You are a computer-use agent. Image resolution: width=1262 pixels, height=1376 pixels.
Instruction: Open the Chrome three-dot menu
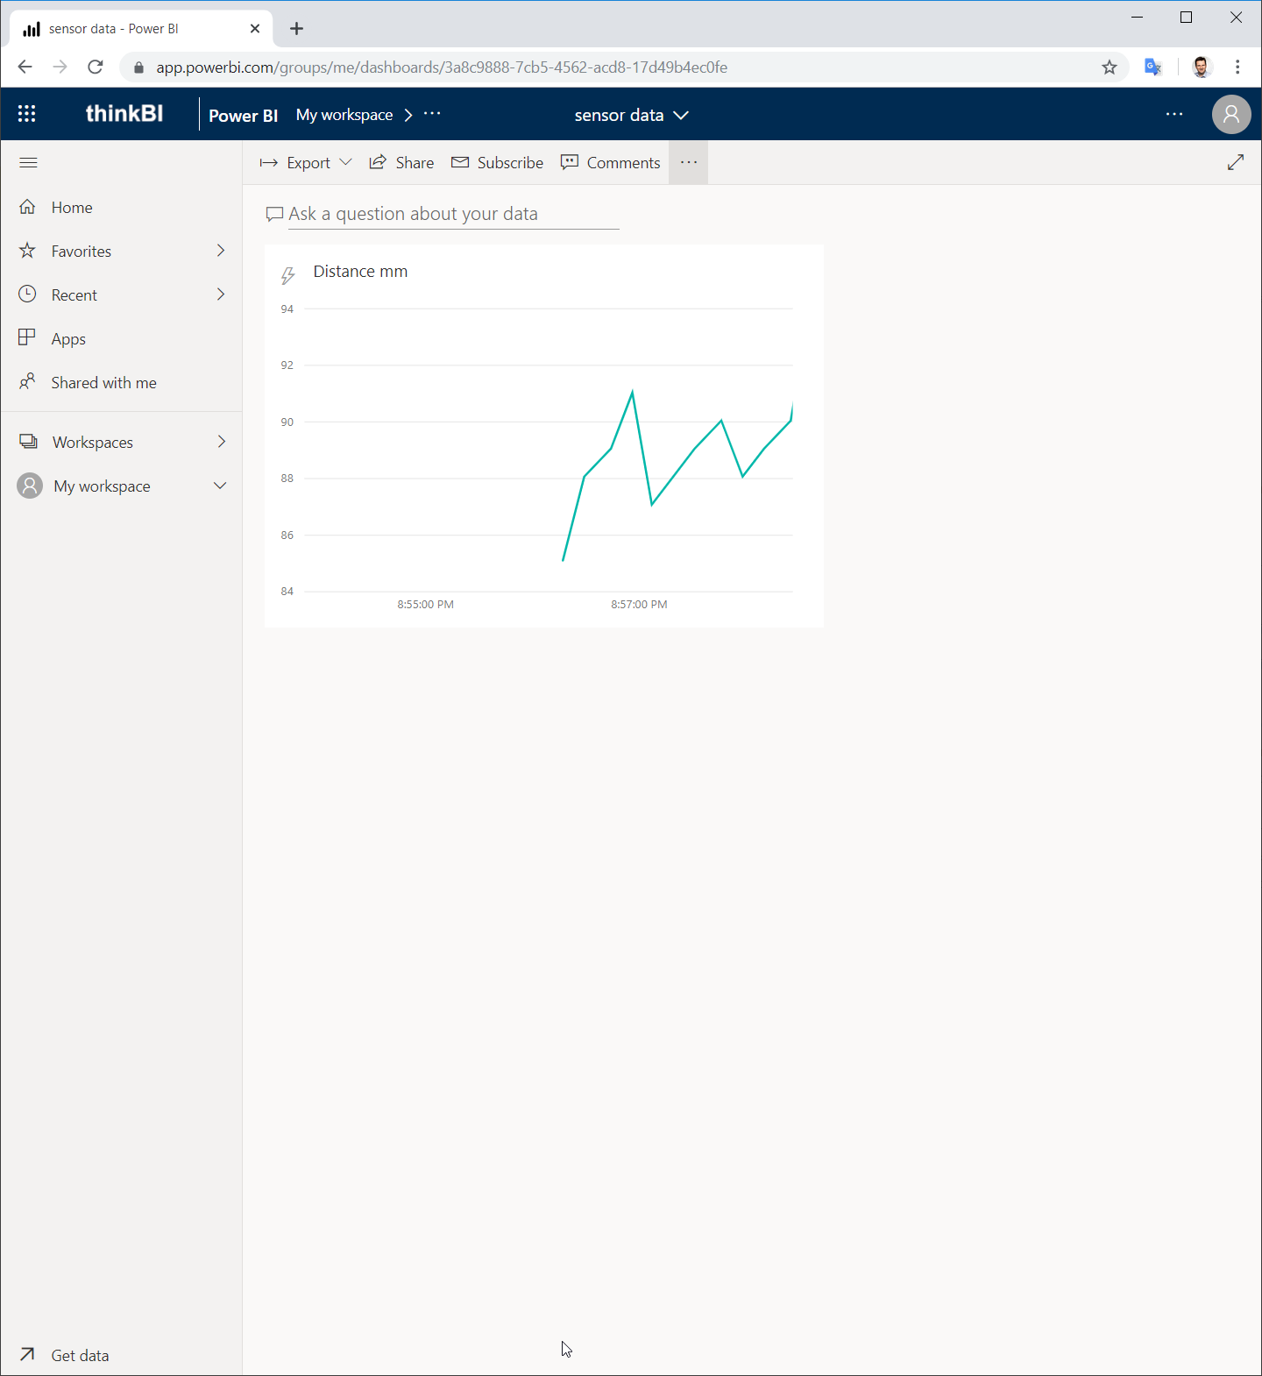(x=1237, y=67)
